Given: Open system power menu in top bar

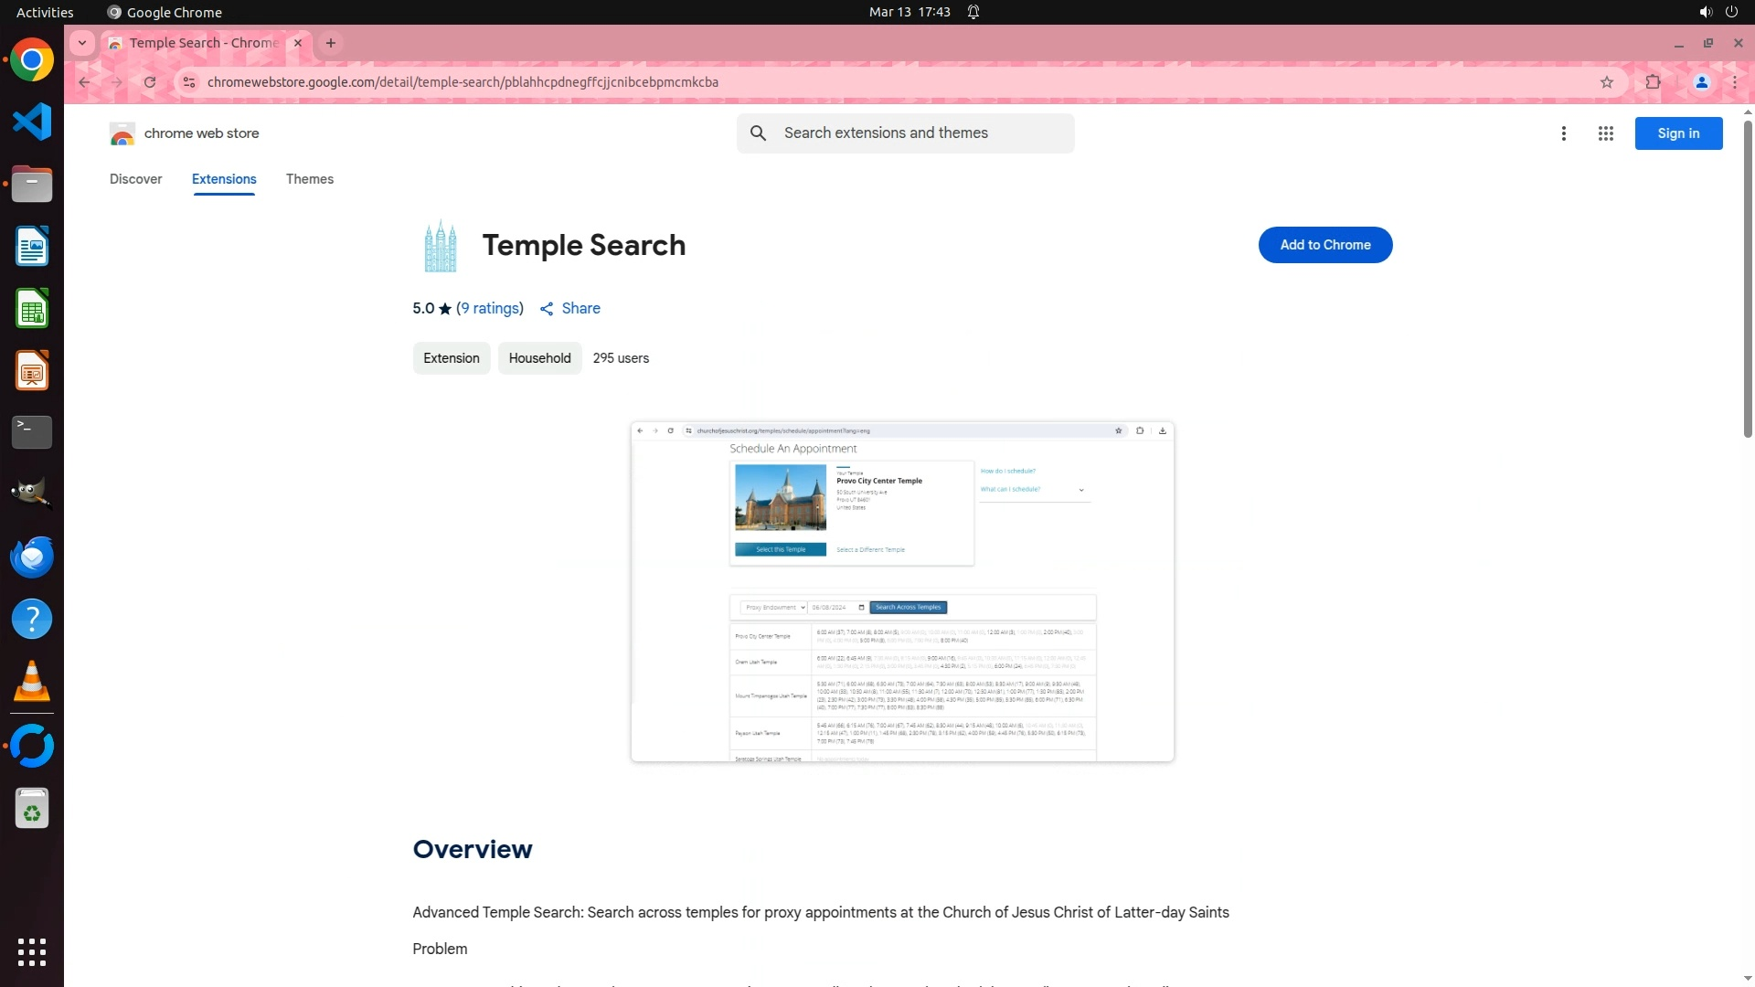Looking at the screenshot, I should pos(1731,12).
